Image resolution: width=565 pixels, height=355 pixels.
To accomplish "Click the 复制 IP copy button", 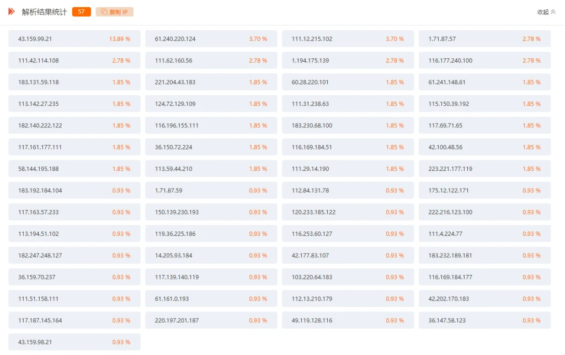I will pos(114,12).
